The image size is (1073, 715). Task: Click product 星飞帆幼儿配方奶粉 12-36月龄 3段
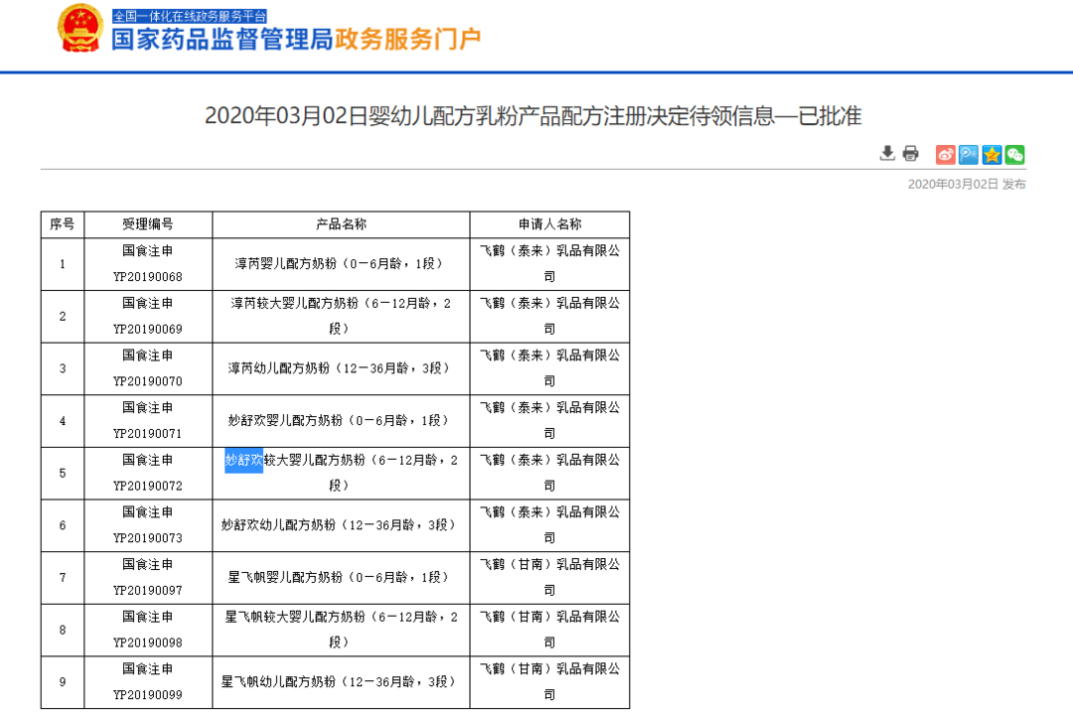pos(341,681)
